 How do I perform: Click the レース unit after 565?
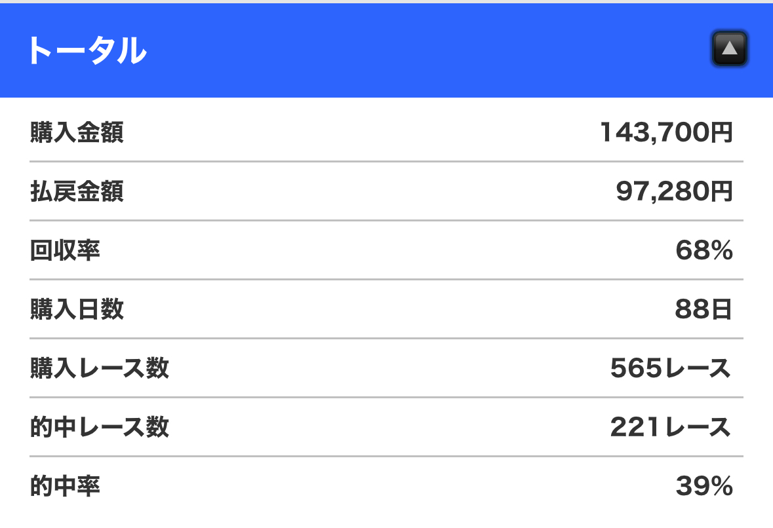[x=698, y=369]
